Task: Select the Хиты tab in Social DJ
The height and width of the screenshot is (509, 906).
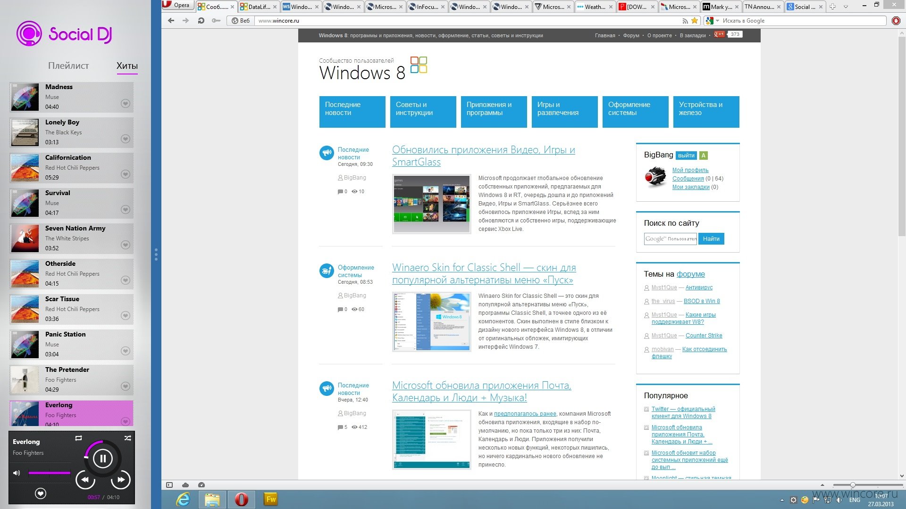Action: tap(127, 66)
